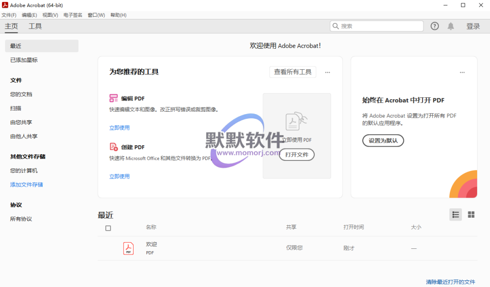Switch to grid thumbnail view
The image size is (490, 287).
(471, 215)
